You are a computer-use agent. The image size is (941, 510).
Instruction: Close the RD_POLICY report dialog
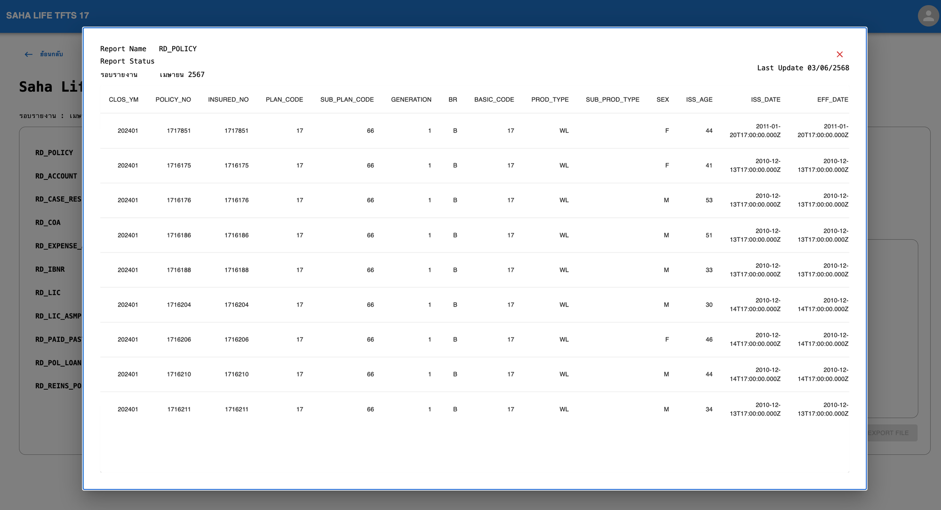coord(839,55)
